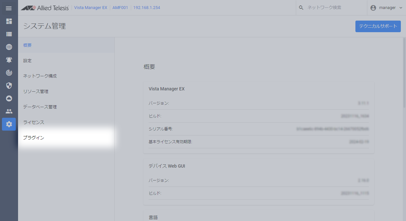Image resolution: width=406 pixels, height=221 pixels.
Task: Open the user management people icon
Action: tap(9, 111)
